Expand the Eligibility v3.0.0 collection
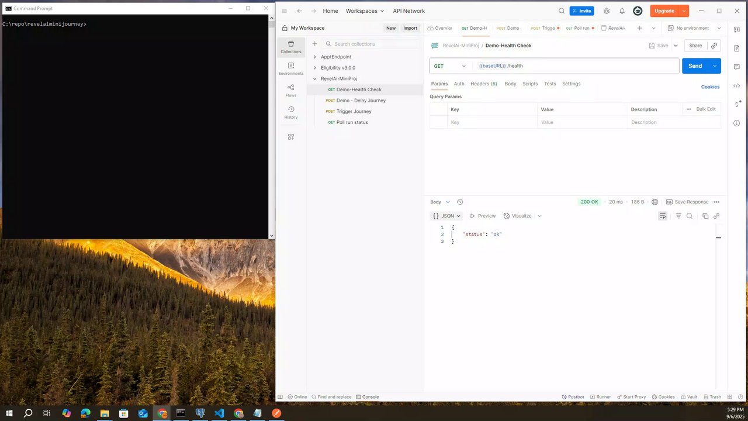The height and width of the screenshot is (421, 748). coord(315,68)
